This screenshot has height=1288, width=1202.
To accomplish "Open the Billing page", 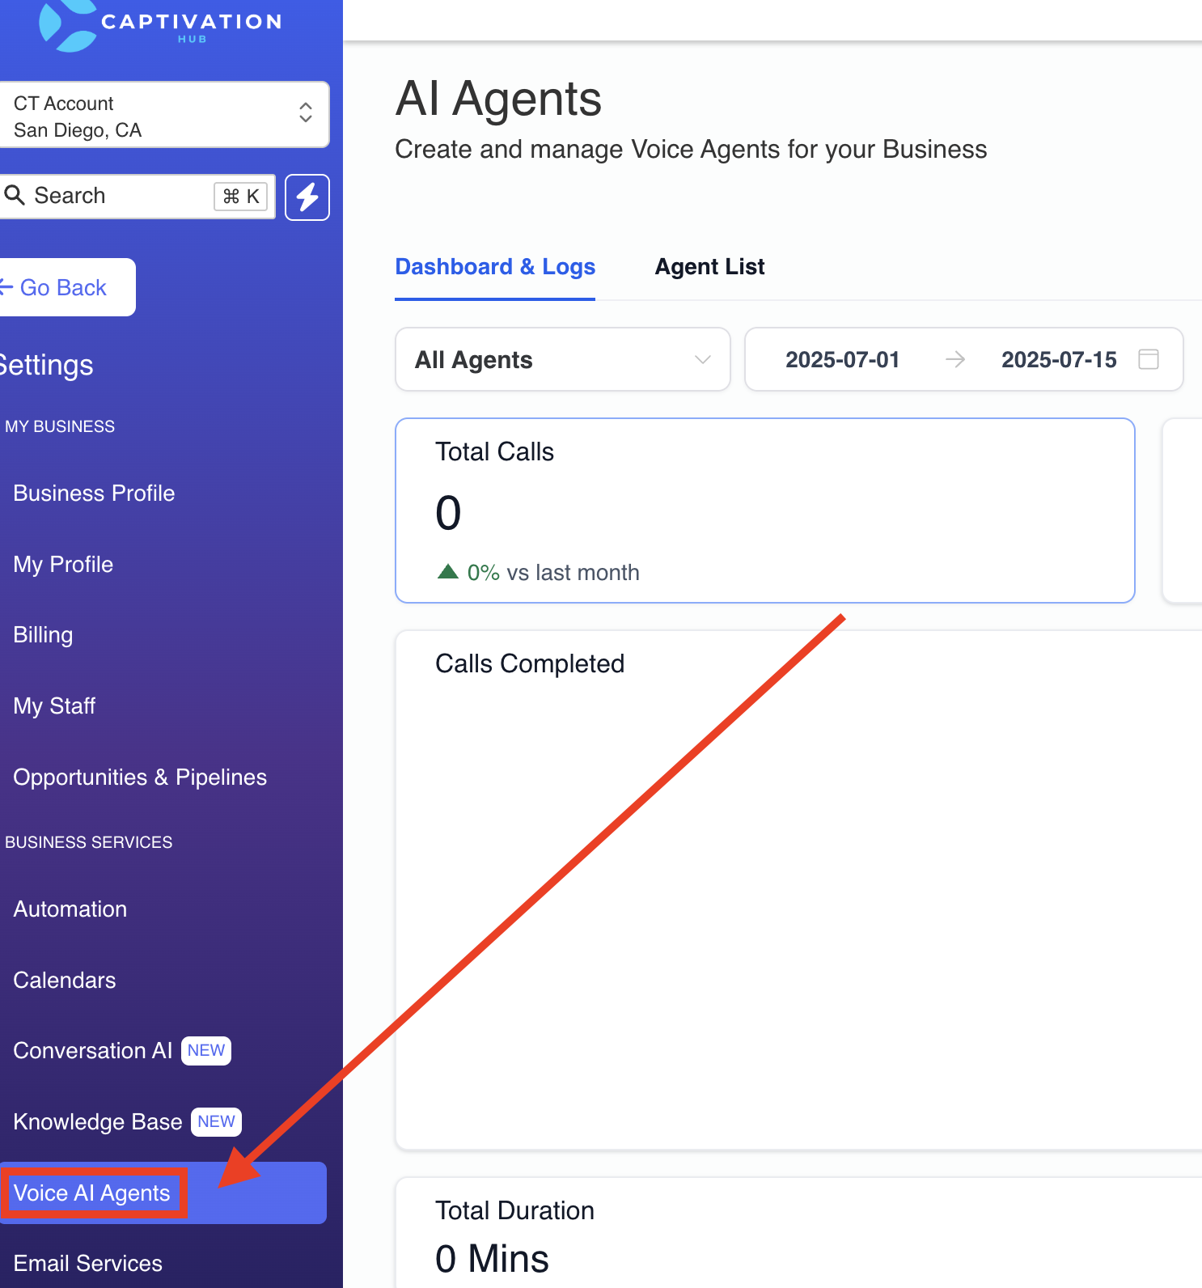I will coord(43,635).
